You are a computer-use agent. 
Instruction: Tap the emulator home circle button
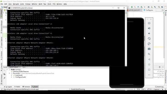(x=149, y=64)
